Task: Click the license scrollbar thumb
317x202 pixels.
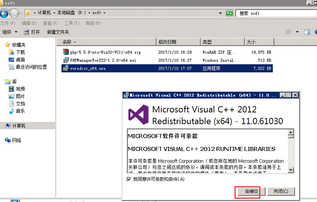Action: click(291, 136)
